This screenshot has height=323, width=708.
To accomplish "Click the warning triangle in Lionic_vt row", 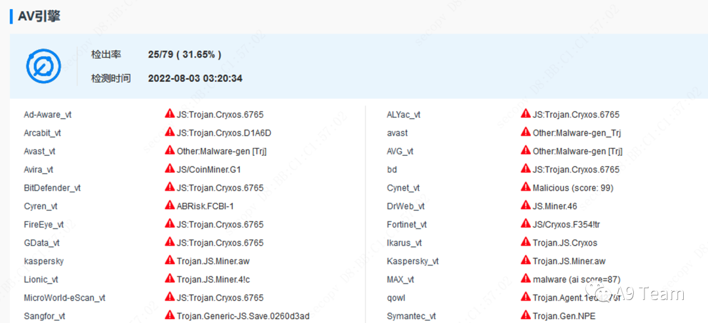I will tap(170, 278).
